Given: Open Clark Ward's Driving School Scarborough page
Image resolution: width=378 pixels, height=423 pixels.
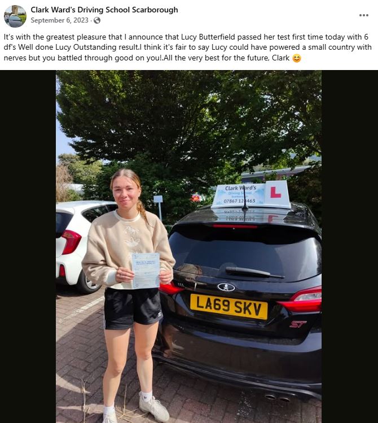Looking at the screenshot, I should [x=104, y=10].
